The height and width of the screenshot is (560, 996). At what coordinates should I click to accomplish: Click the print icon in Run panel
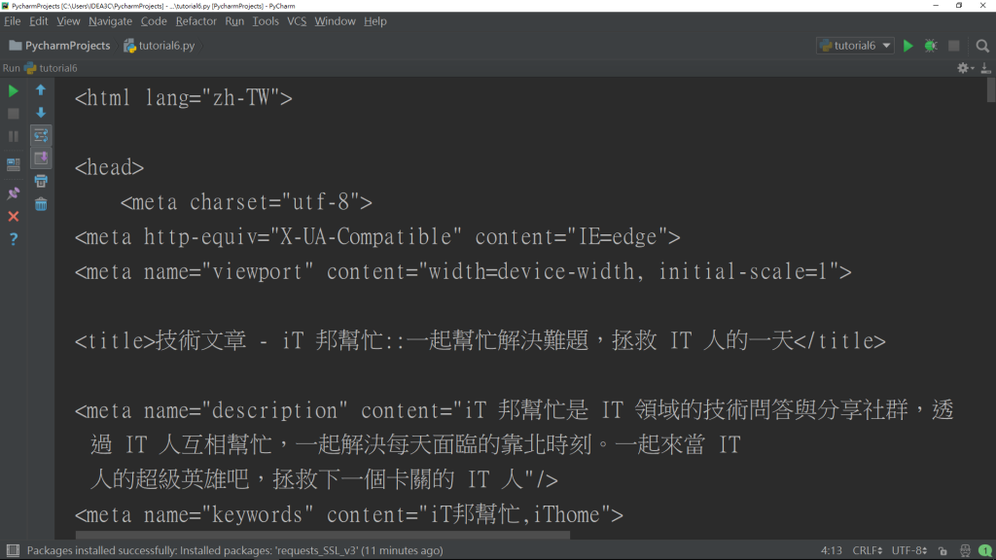(x=41, y=181)
